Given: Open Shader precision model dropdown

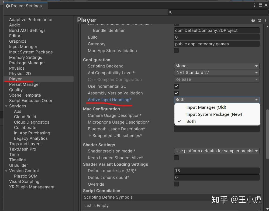Looking at the screenshot, I should [217, 151].
